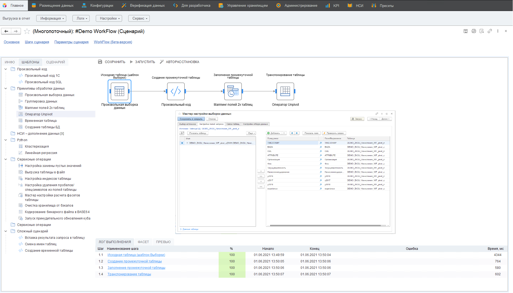Navigate back with the left arrow

coord(6,31)
